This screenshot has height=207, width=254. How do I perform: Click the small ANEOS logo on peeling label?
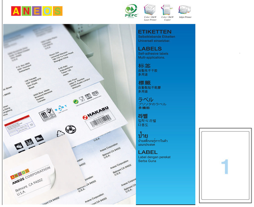20,174
